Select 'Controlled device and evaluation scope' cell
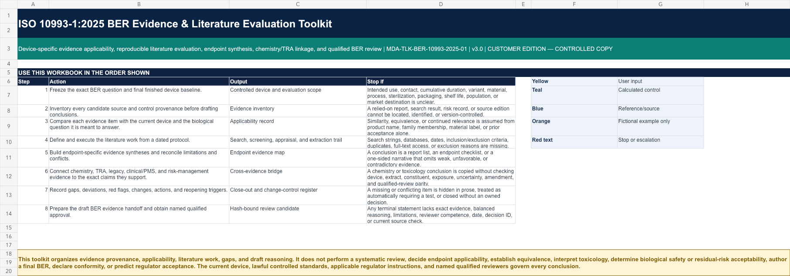Screen dimensions: 790x276 [x=298, y=95]
